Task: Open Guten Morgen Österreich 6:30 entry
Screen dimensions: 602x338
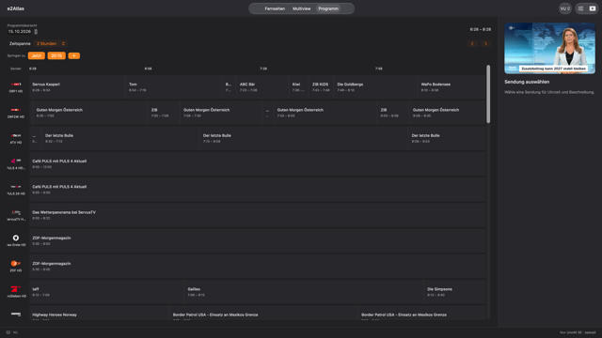Action: (x=90, y=113)
